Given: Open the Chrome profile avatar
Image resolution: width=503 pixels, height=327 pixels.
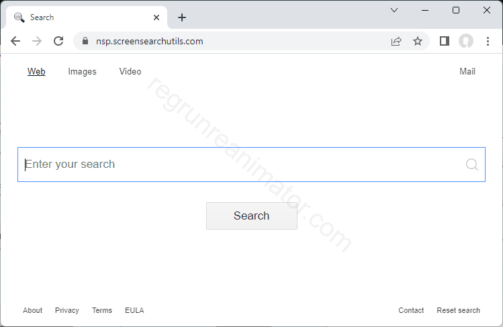Looking at the screenshot, I should point(466,41).
